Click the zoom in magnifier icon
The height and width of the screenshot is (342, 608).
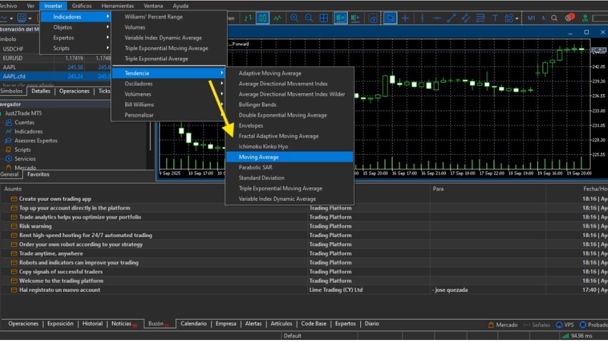coord(294,18)
